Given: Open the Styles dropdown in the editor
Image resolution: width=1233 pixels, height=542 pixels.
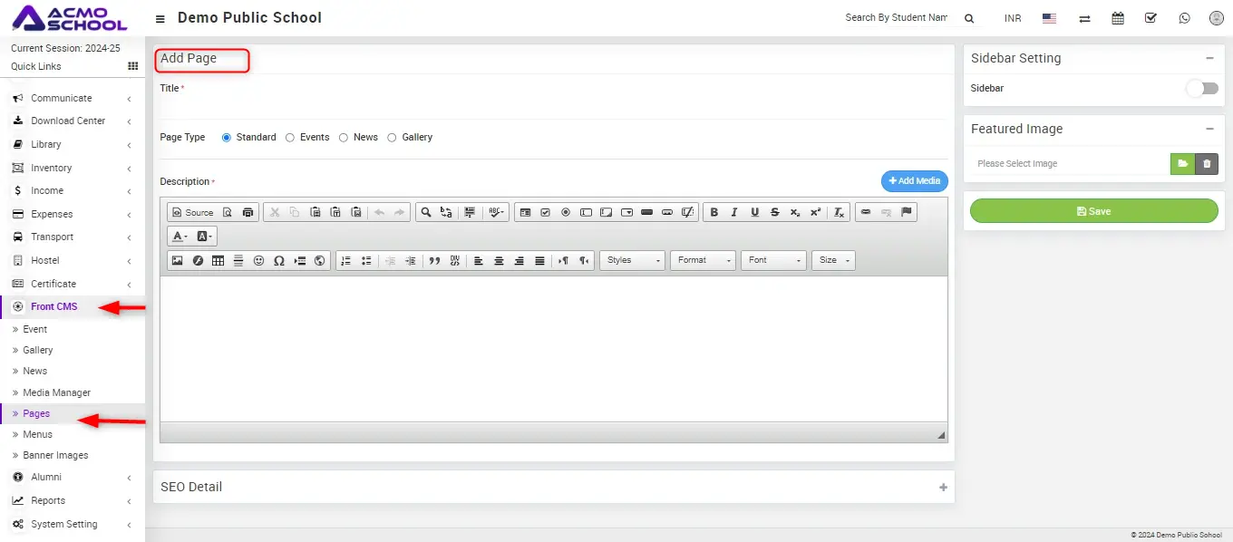Looking at the screenshot, I should pos(632,261).
